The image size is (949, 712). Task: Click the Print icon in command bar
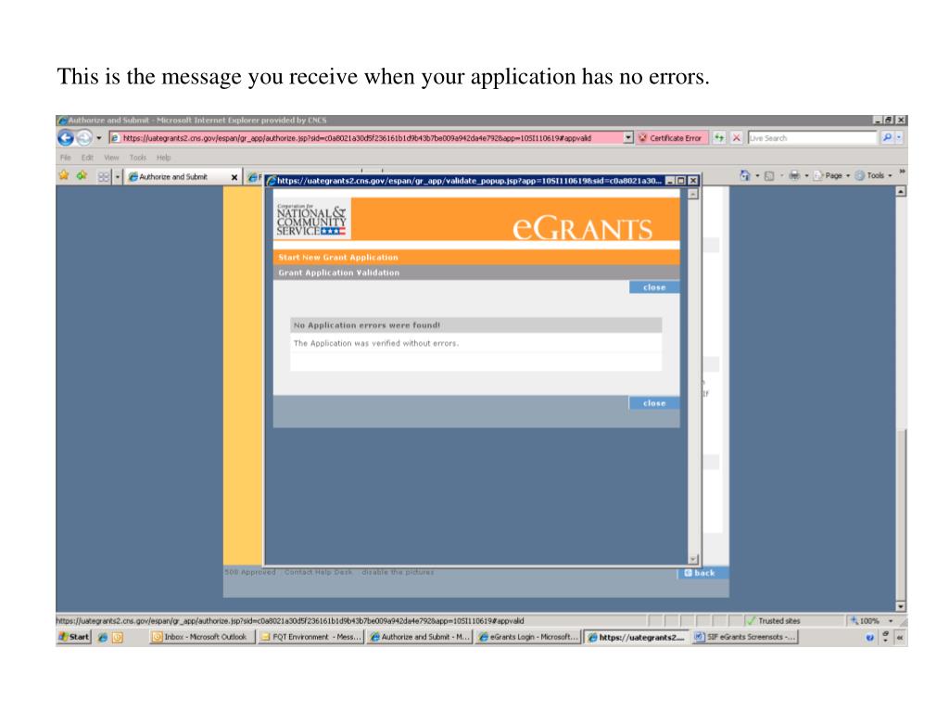794,175
